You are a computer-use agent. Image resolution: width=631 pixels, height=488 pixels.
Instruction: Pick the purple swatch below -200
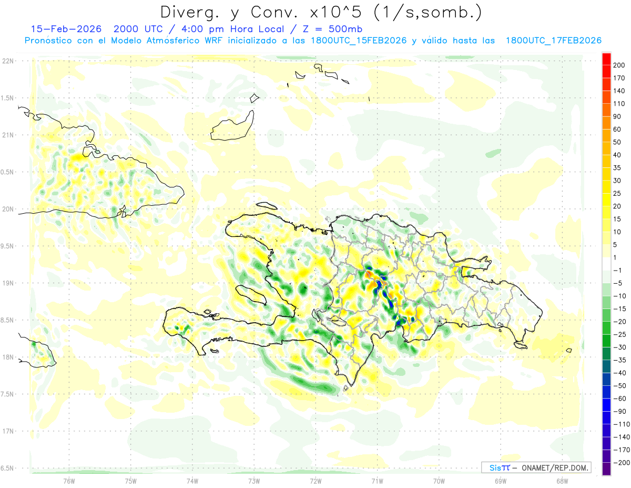tap(606, 469)
